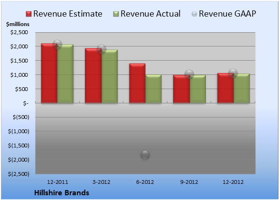The image size is (279, 200).
Task: Click the green actual bar for 12-2012
Action: (242, 88)
